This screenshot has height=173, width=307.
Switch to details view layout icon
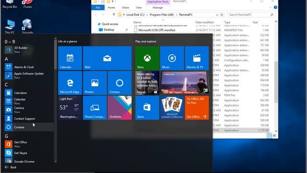coord(269,136)
